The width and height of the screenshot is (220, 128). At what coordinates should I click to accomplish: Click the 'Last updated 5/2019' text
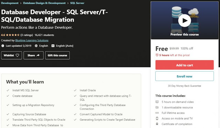(19, 46)
